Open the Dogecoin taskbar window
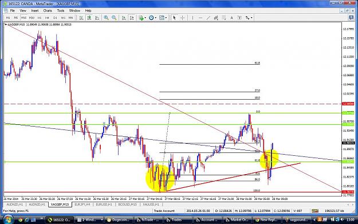Screen dimensions: 358x224 pos(119,220)
